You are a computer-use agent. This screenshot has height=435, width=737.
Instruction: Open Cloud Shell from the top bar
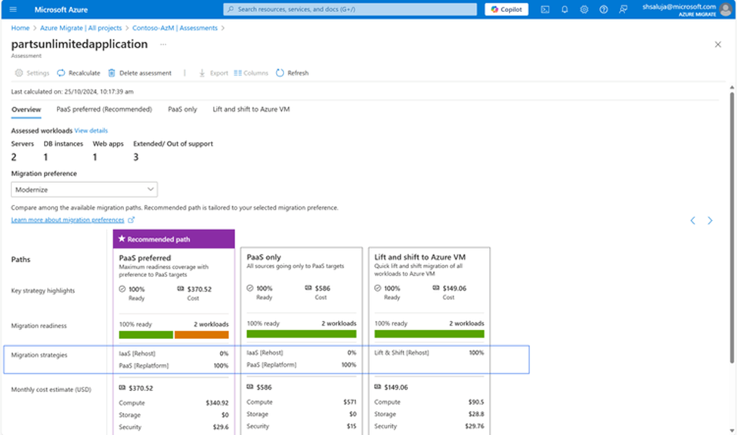tap(545, 9)
